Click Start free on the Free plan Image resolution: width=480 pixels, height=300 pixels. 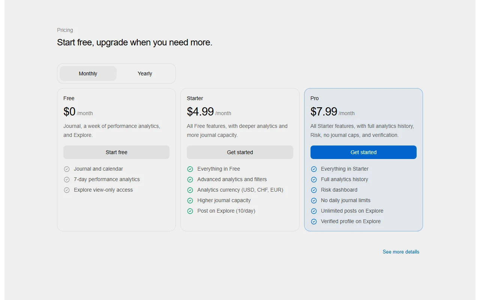[x=116, y=152]
